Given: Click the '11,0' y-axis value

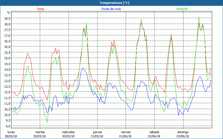Looking at the screenshot, I should point(7,103).
